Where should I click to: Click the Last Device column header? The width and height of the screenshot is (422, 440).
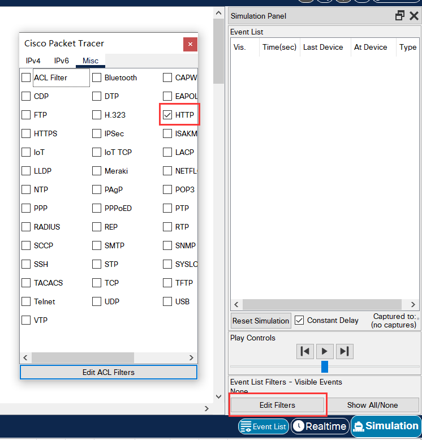tap(323, 47)
